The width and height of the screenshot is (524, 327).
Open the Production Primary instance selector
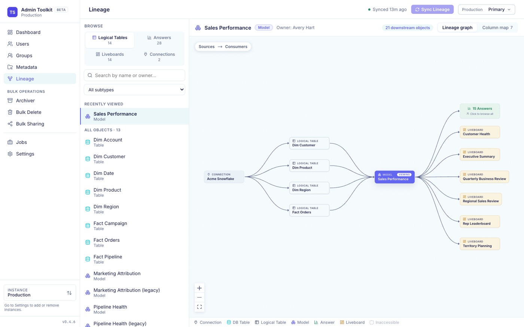point(487,9)
